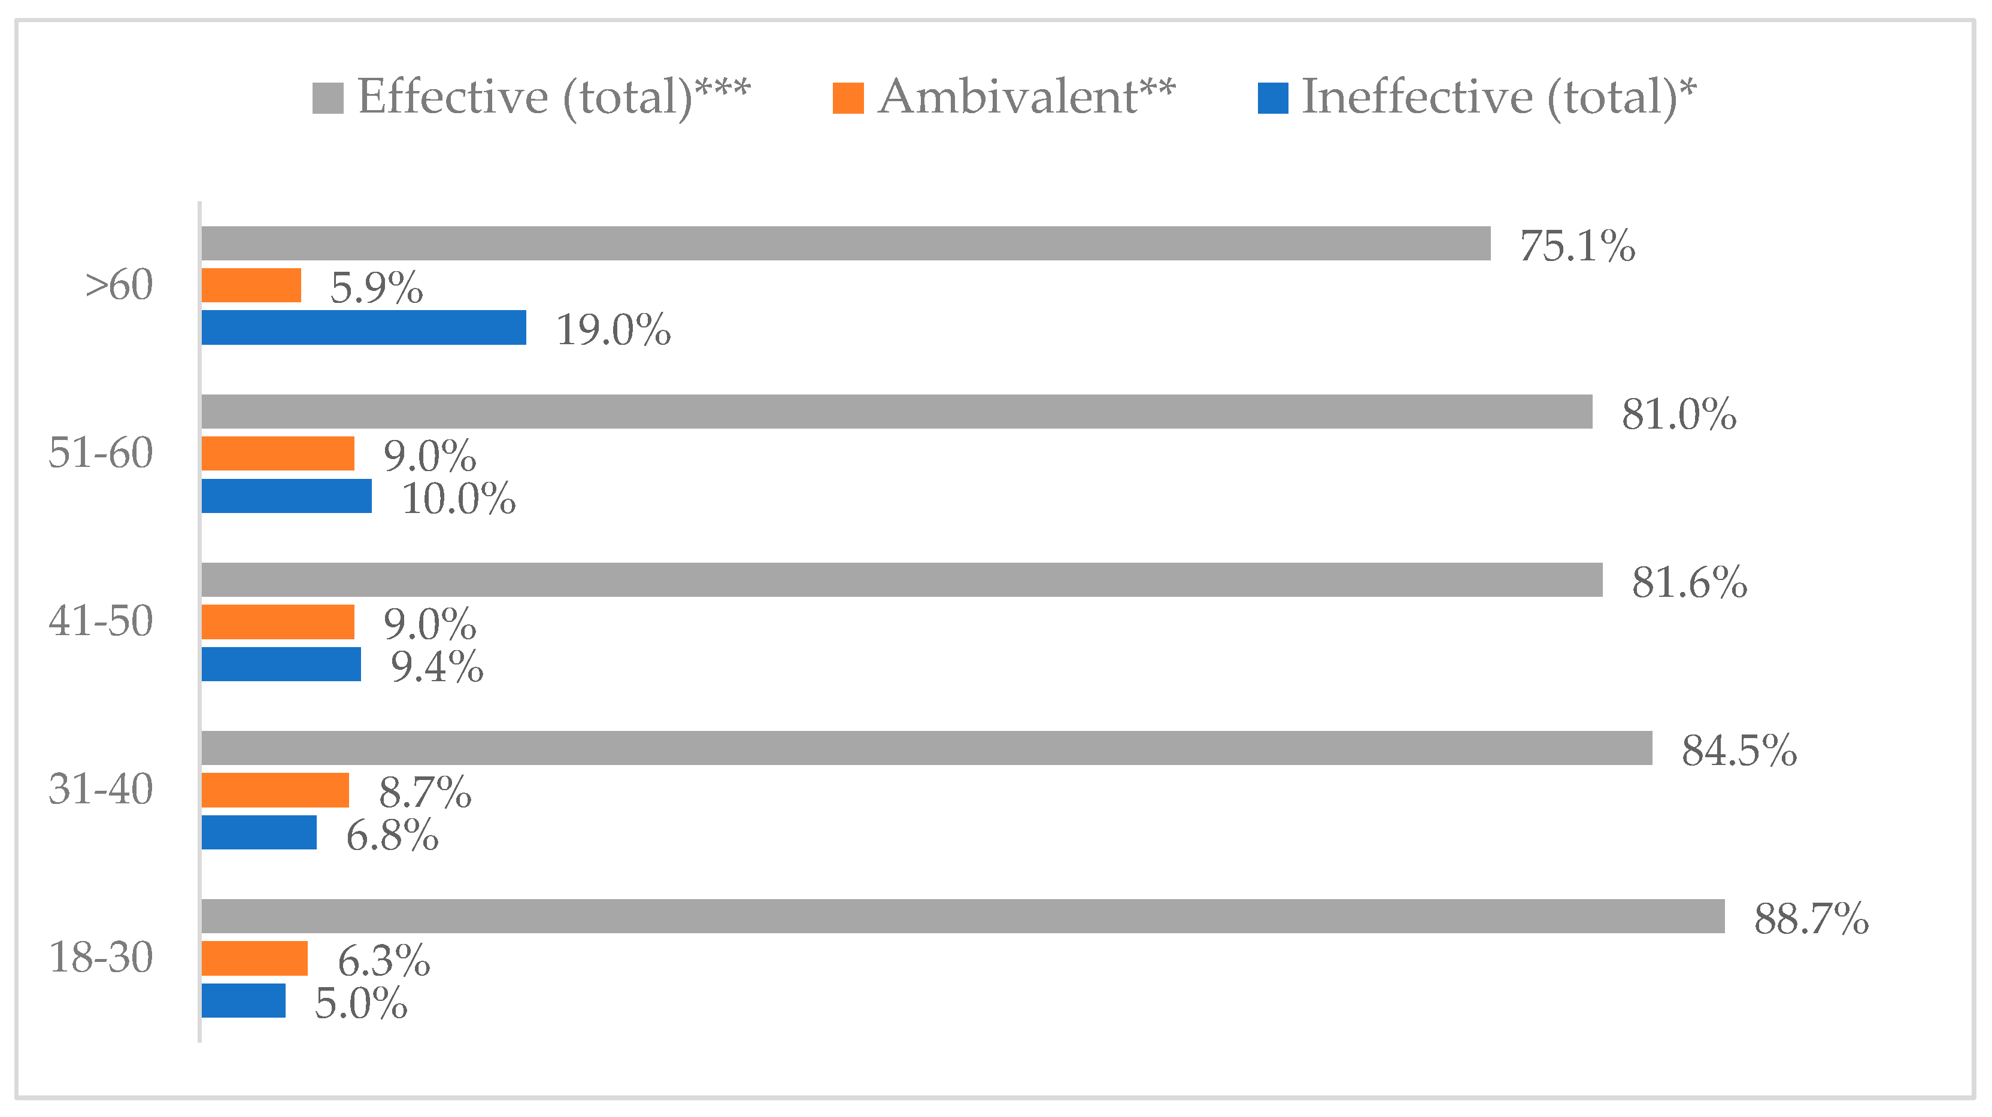Click the orange Ambivalent legend swatch
This screenshot has height=1117, width=1992.
[x=848, y=98]
